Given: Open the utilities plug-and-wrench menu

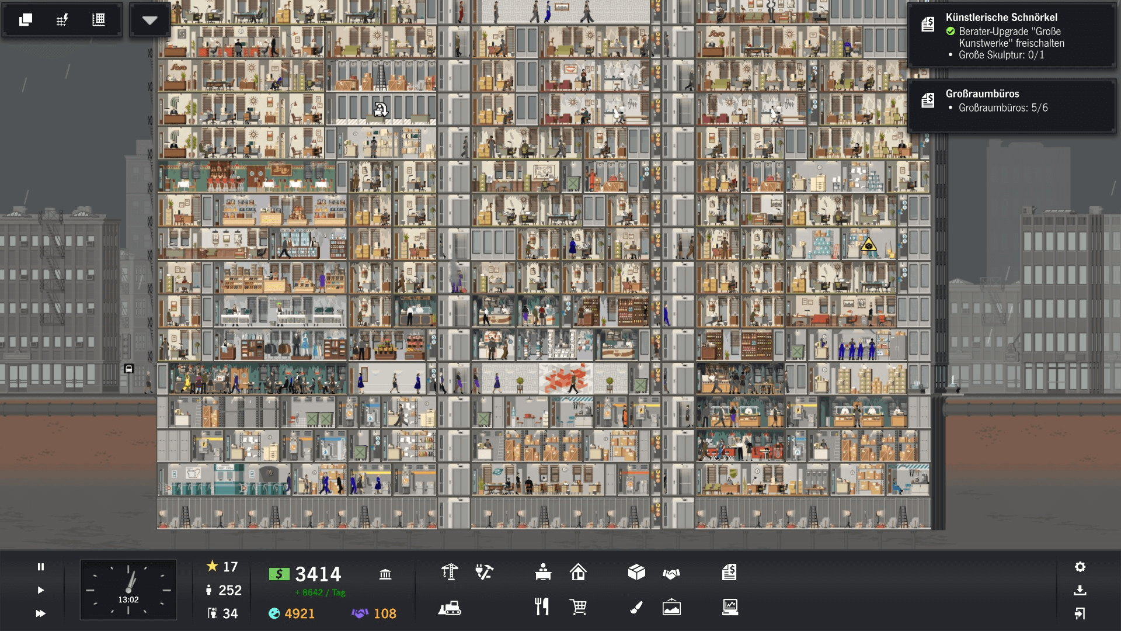Looking at the screenshot, I should point(484,572).
